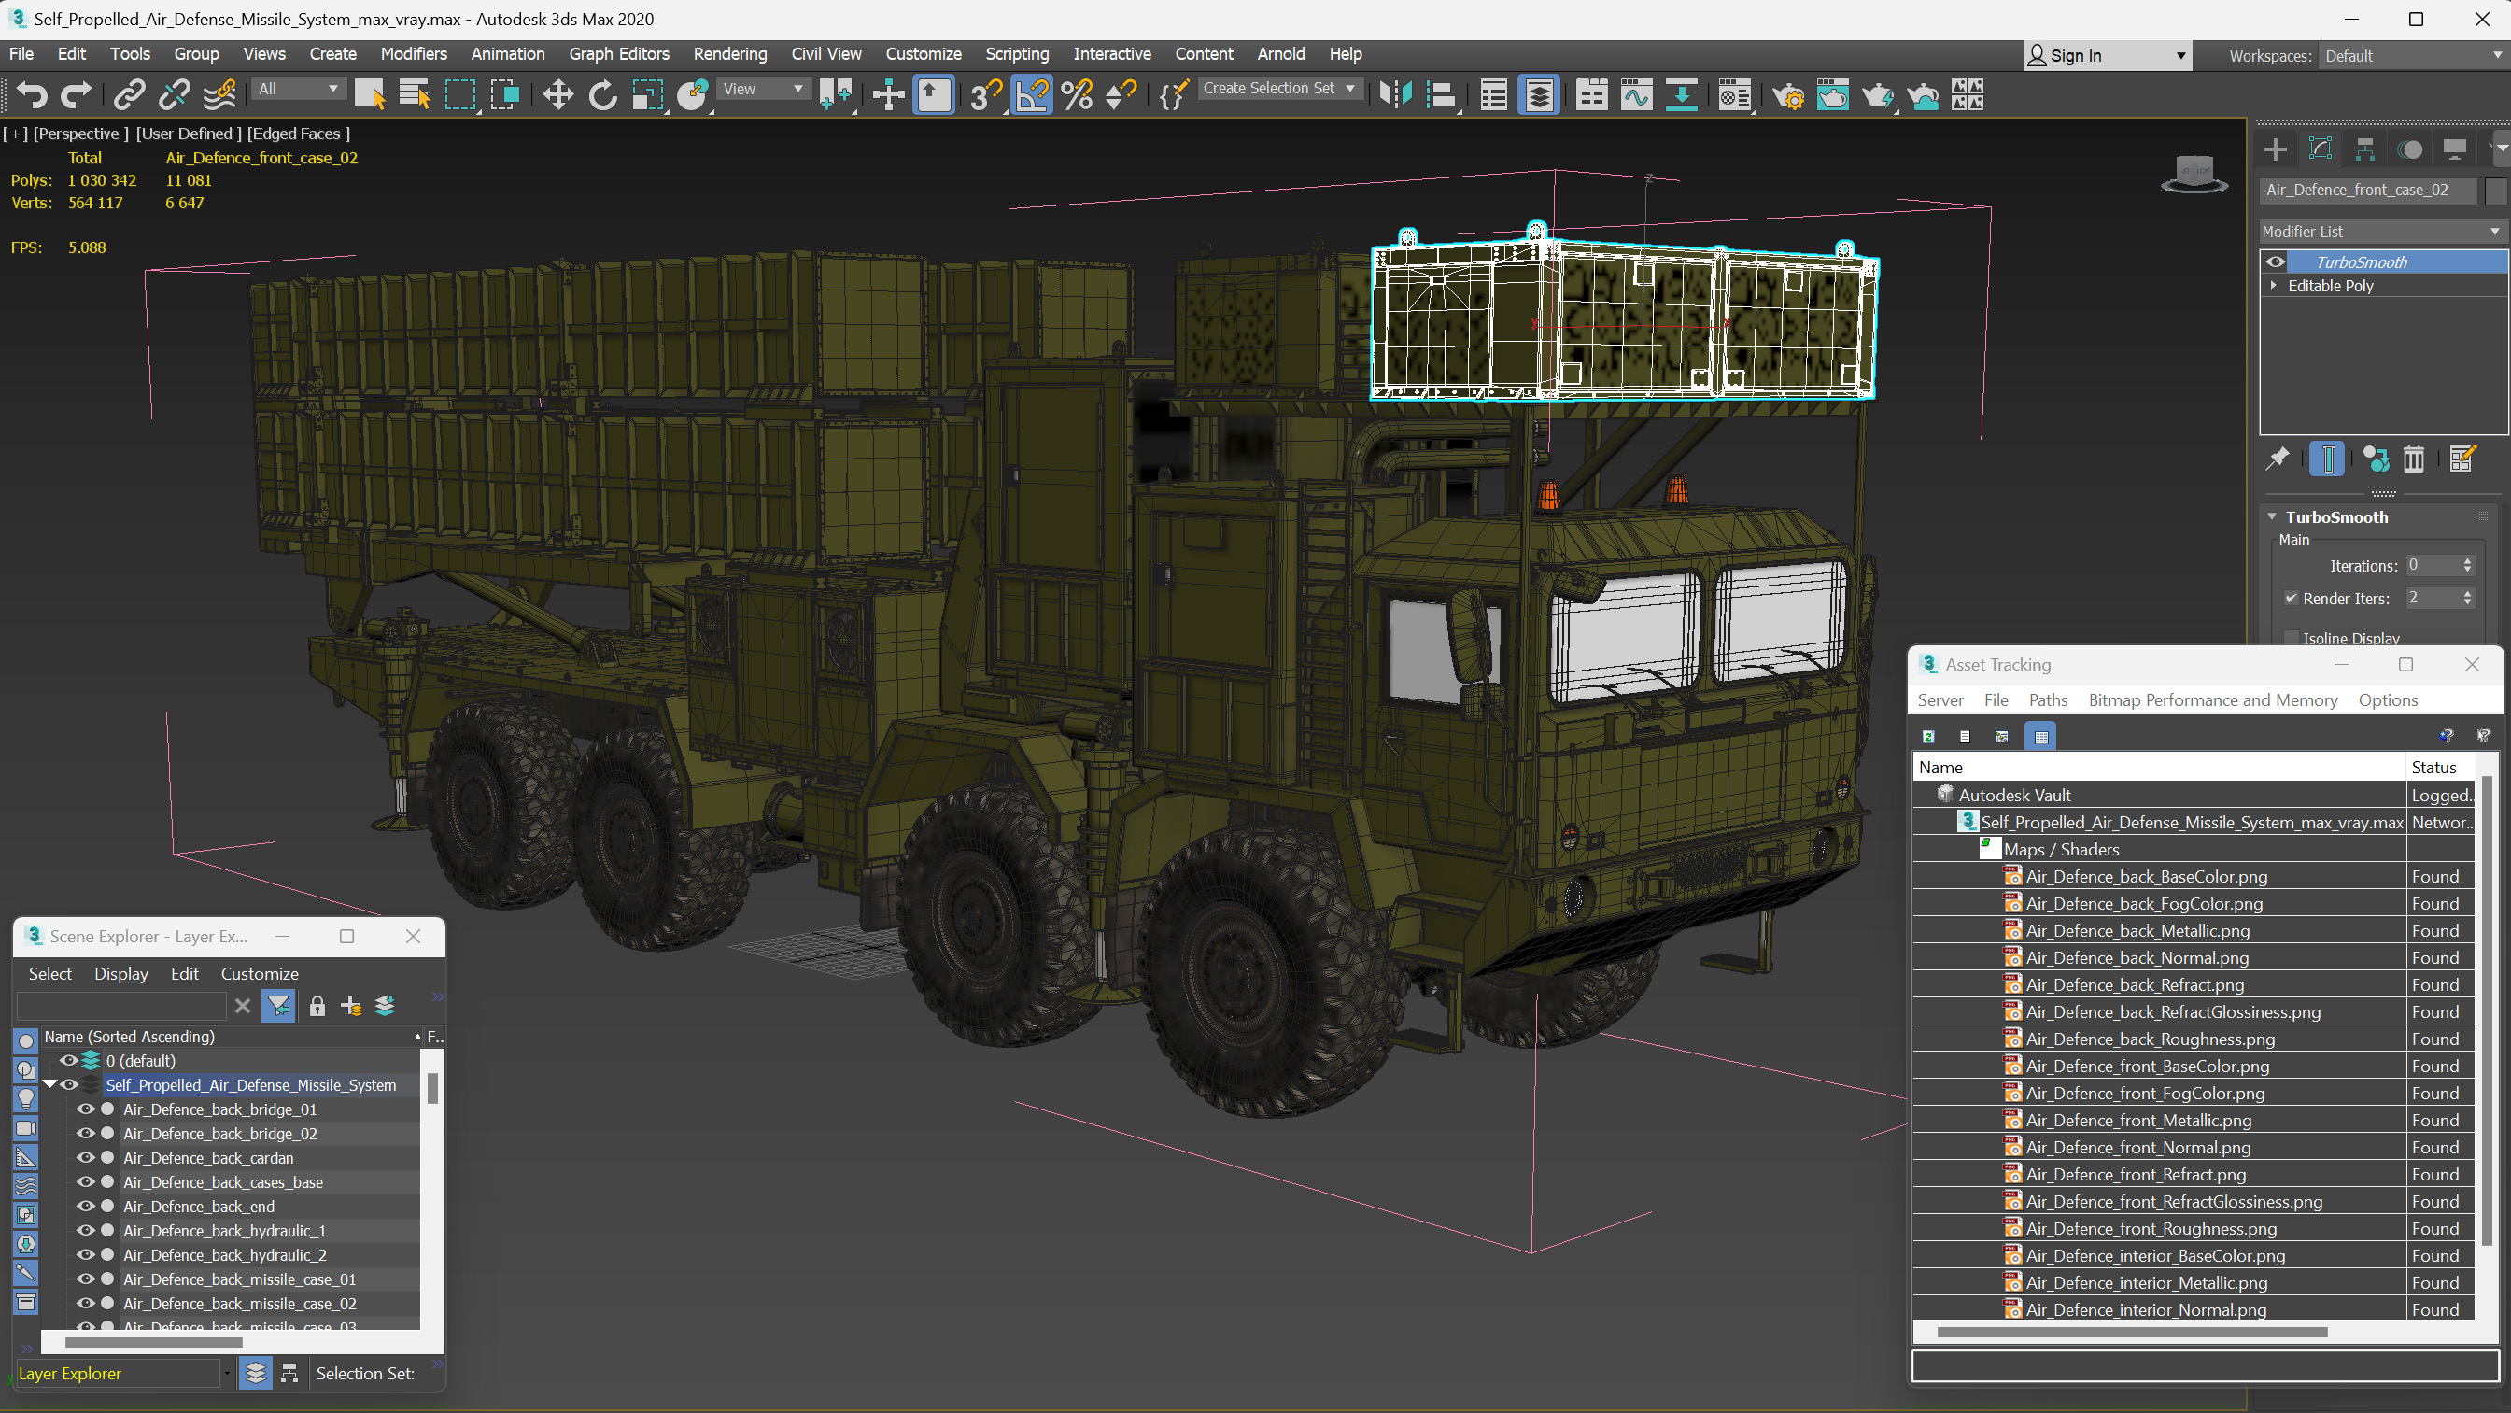Click the Undo arrow icon
This screenshot has height=1413, width=2511.
click(31, 94)
